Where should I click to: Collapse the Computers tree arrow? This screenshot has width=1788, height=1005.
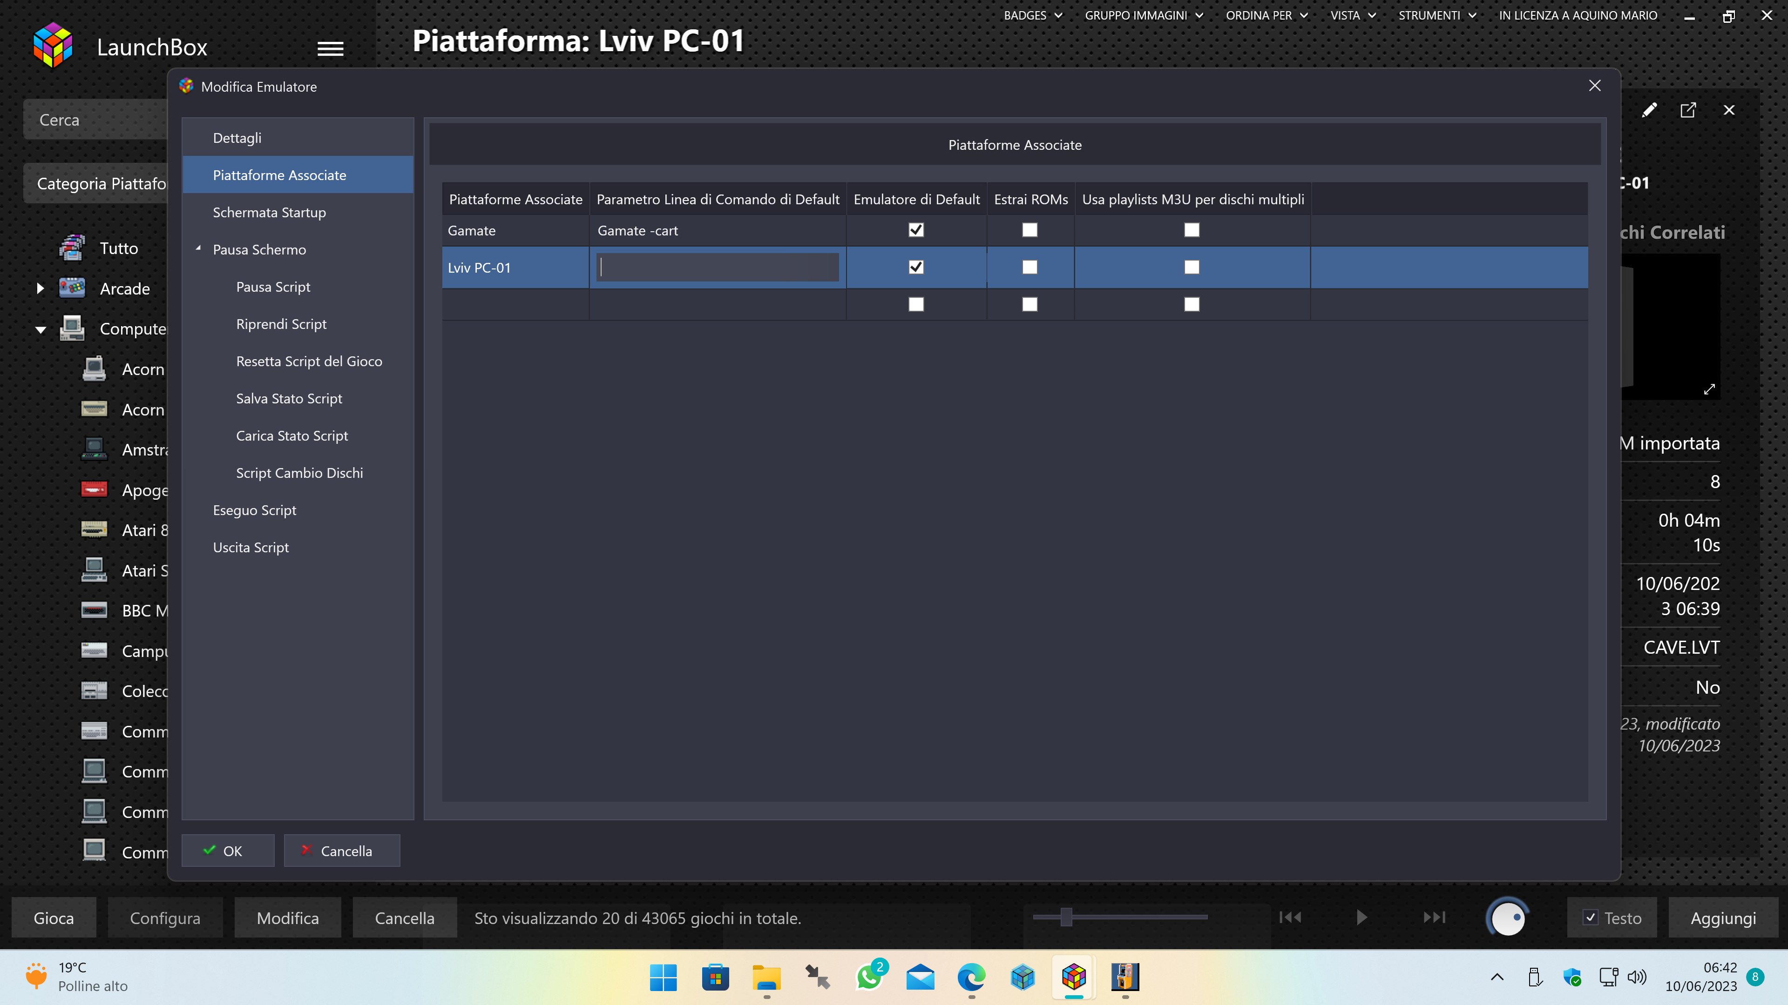[40, 329]
